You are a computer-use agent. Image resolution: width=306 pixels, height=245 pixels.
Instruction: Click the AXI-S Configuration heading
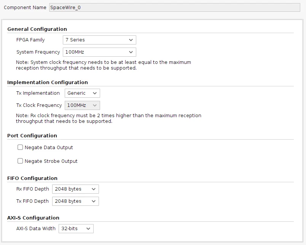click(x=33, y=218)
